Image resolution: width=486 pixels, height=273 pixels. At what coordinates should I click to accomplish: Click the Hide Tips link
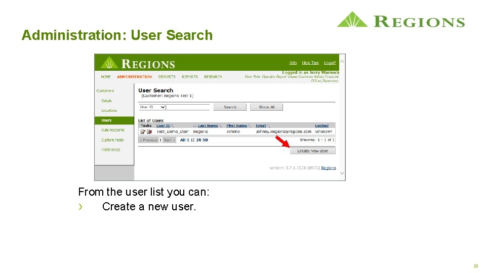coord(310,63)
